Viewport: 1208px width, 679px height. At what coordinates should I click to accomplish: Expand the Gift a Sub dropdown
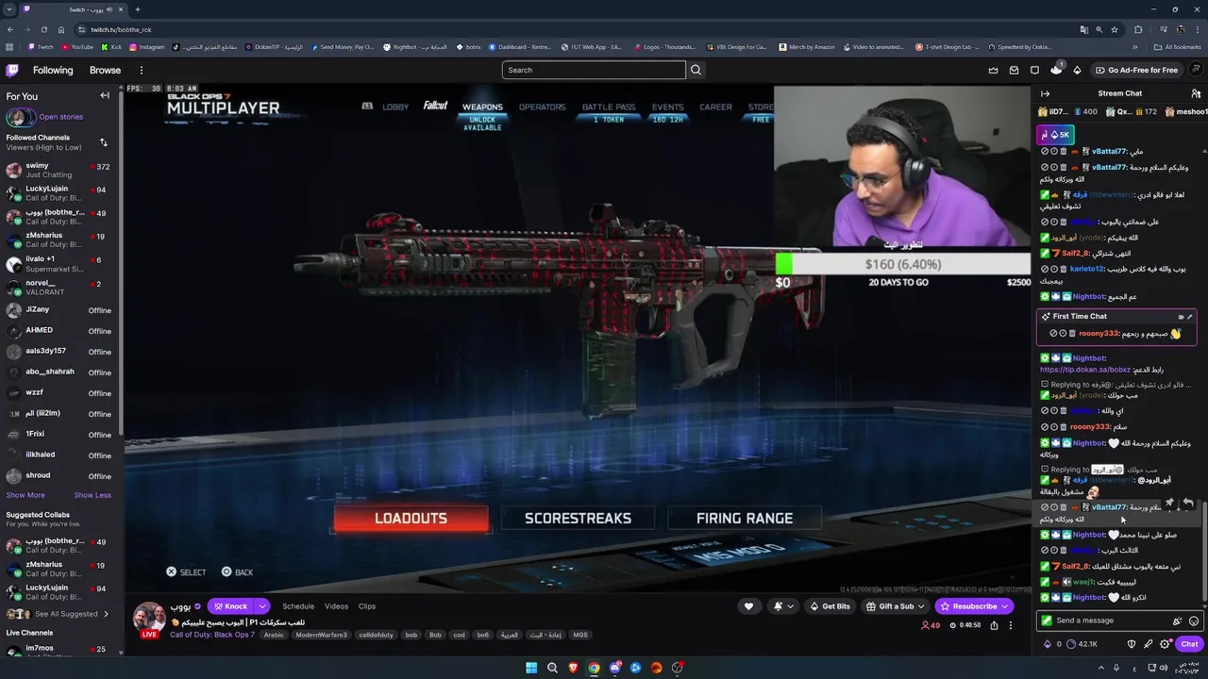pos(921,606)
